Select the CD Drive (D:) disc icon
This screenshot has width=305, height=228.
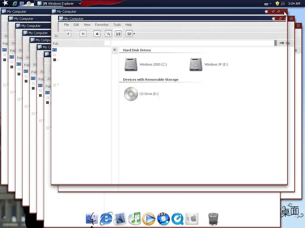[x=131, y=94]
